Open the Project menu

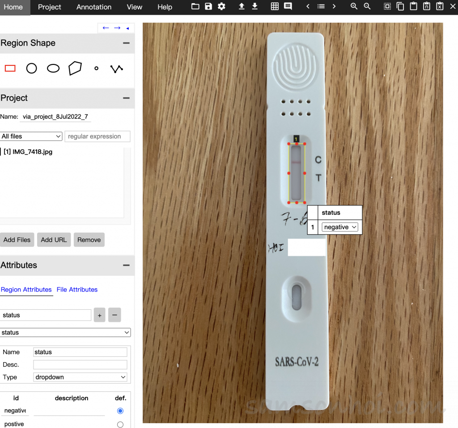click(x=49, y=7)
